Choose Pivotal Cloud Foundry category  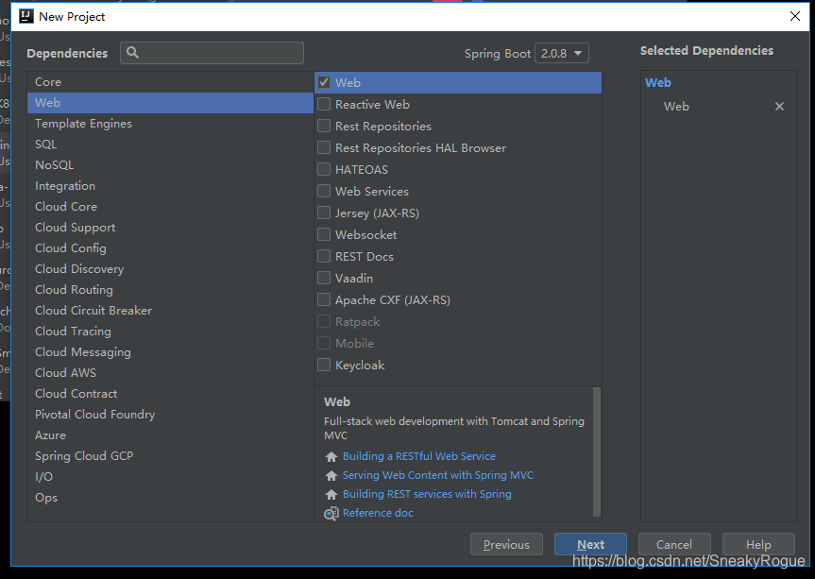tap(170, 415)
